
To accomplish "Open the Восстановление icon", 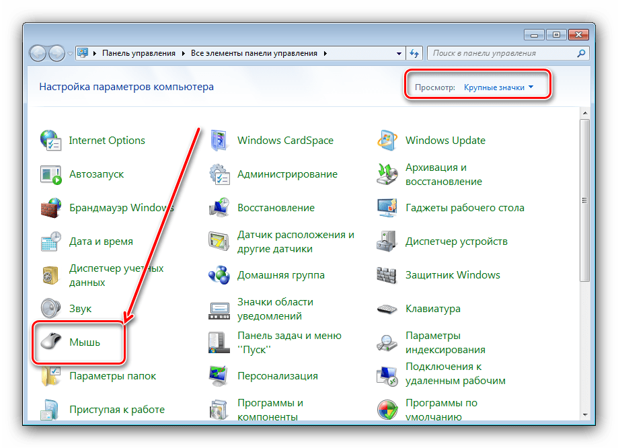I will coord(219,208).
